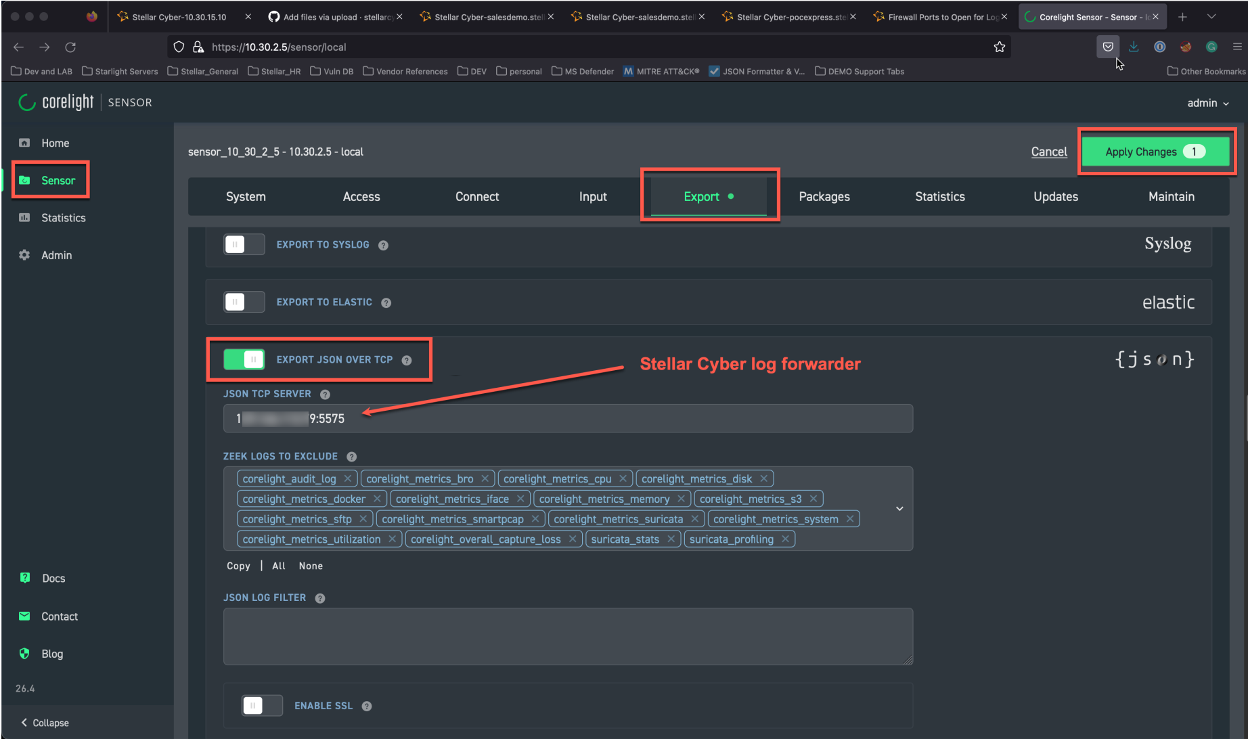1248x739 pixels.
Task: Enable the Export to Syslog toggle
Action: (244, 244)
